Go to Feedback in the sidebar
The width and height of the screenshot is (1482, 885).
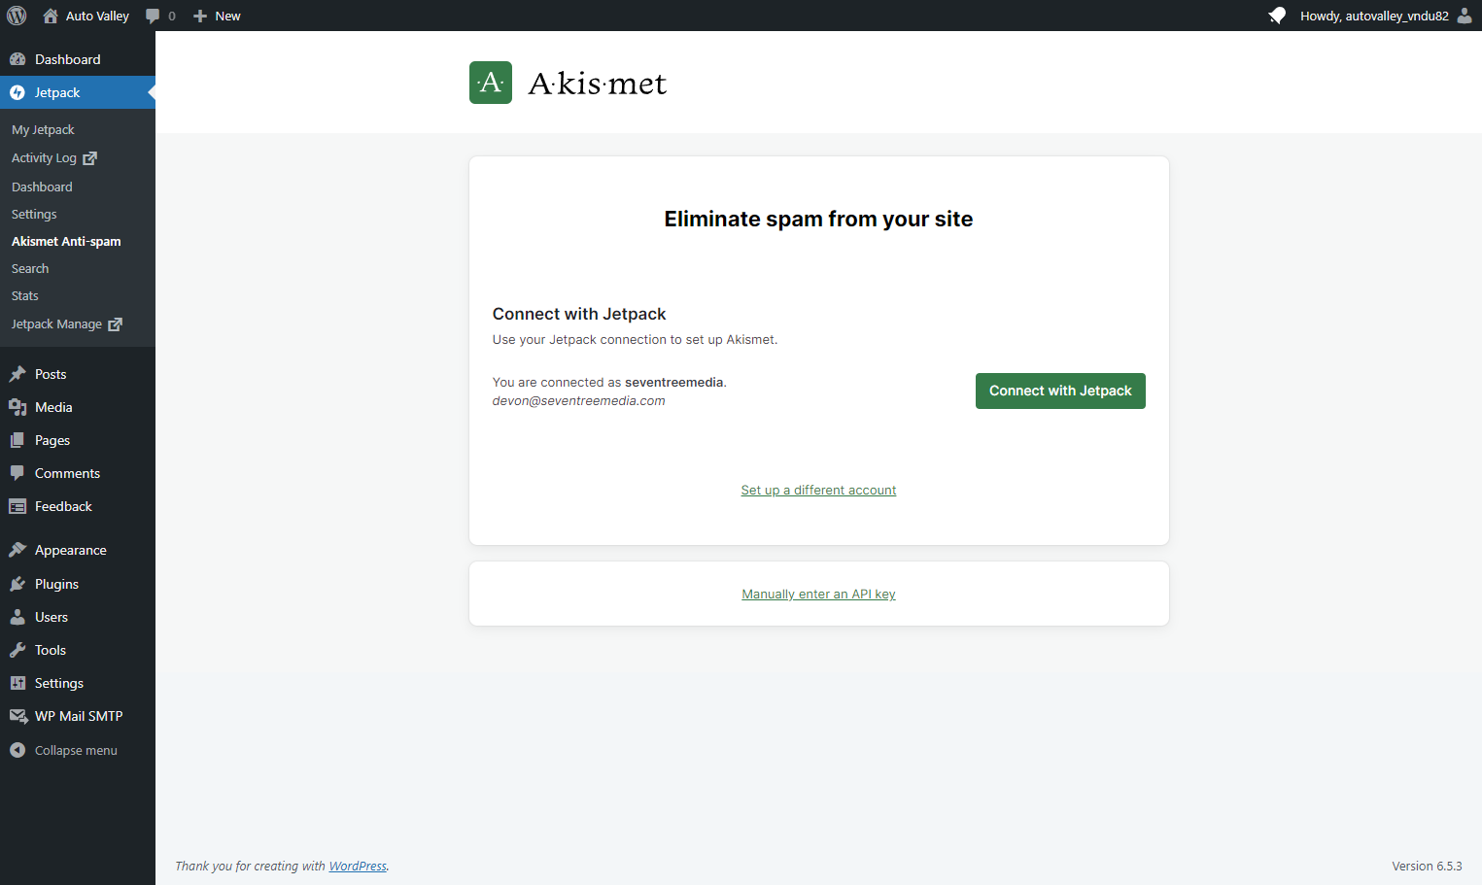[x=63, y=506]
